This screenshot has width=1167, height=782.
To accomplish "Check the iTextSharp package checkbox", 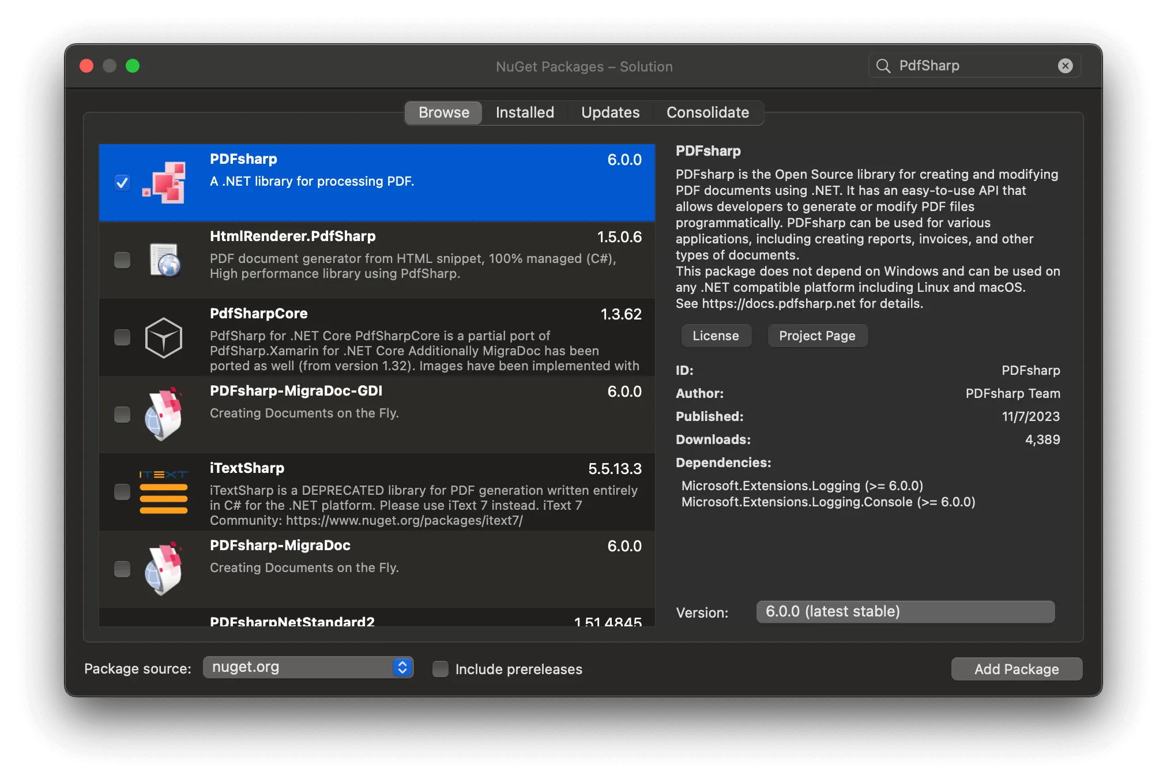I will coord(122,492).
